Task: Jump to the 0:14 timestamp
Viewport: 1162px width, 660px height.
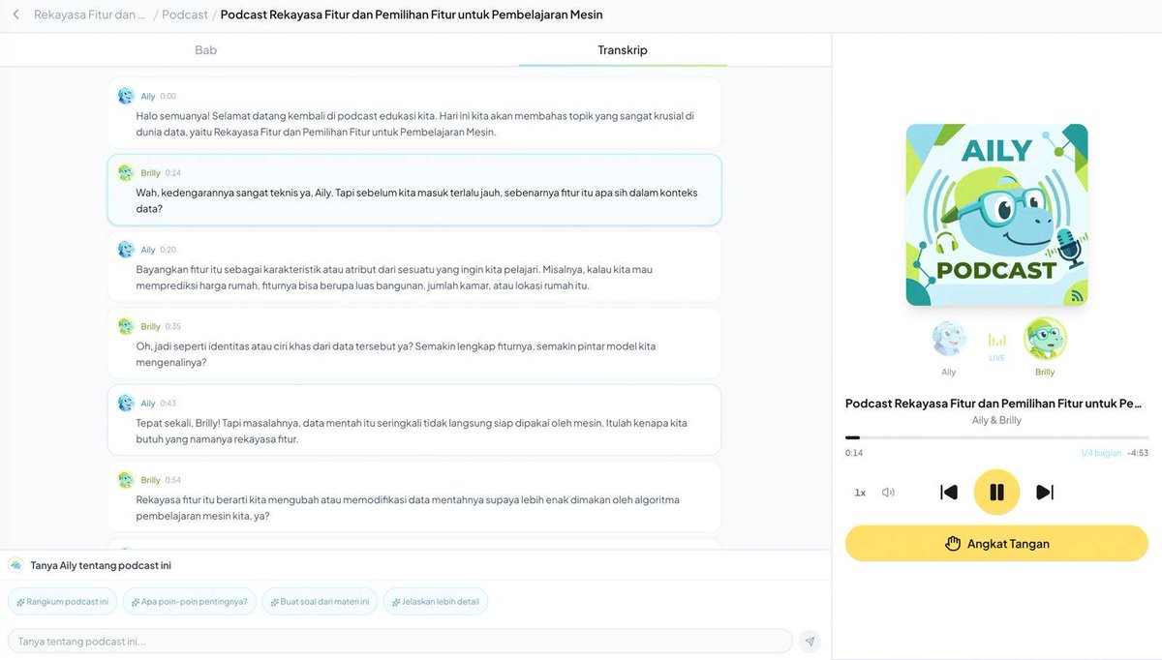Action: coord(173,173)
